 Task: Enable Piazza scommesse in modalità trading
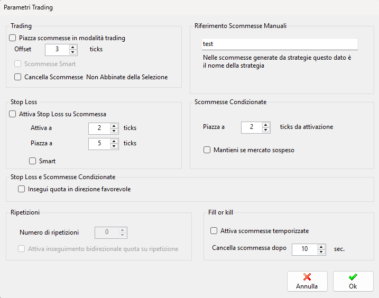point(12,38)
